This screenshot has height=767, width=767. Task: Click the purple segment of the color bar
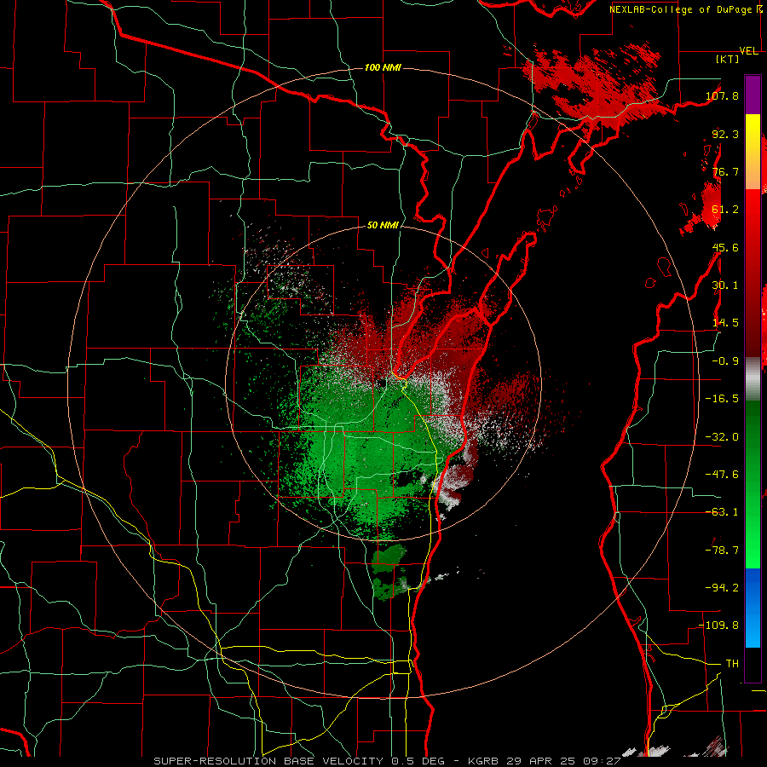(753, 95)
